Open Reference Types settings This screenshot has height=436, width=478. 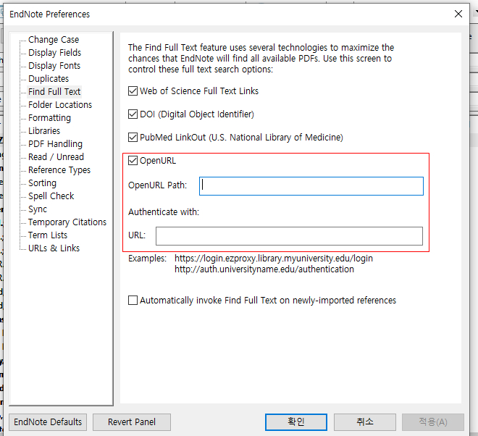pos(59,170)
